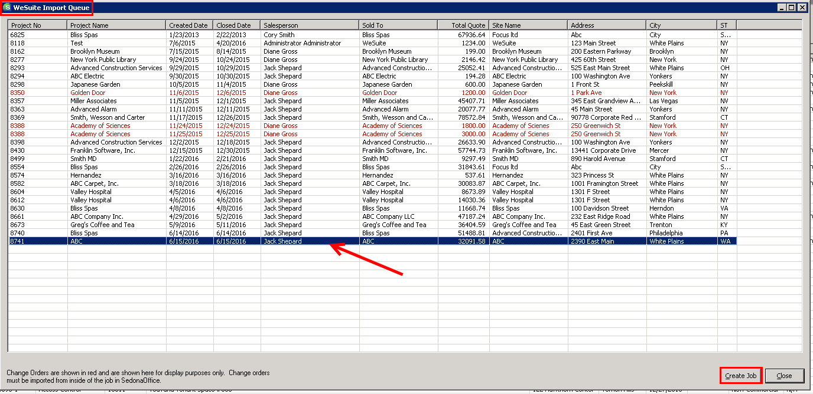Viewport: 813px width, 394px height.
Task: Maximize the WeSuite Import Queue window
Action: [x=792, y=8]
